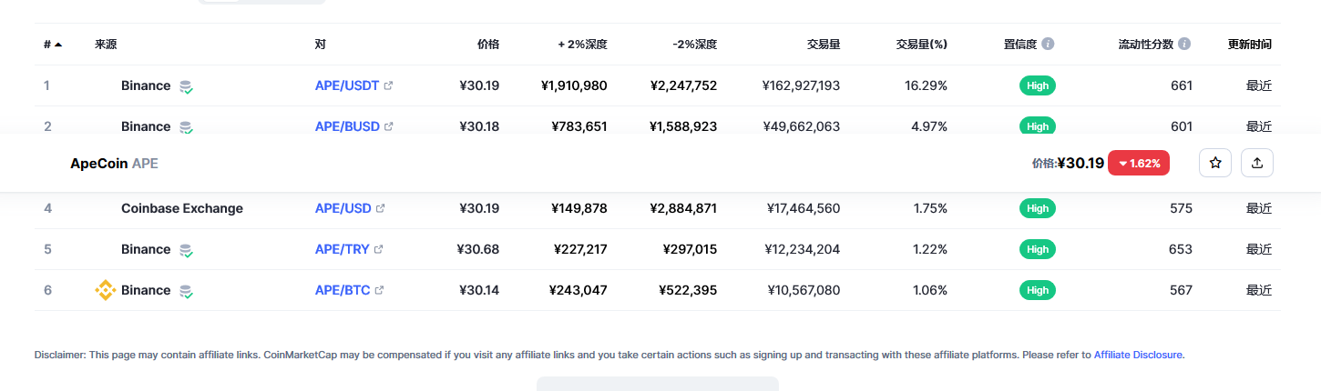
Task: Click the share upload icon button
Action: pos(1257,163)
